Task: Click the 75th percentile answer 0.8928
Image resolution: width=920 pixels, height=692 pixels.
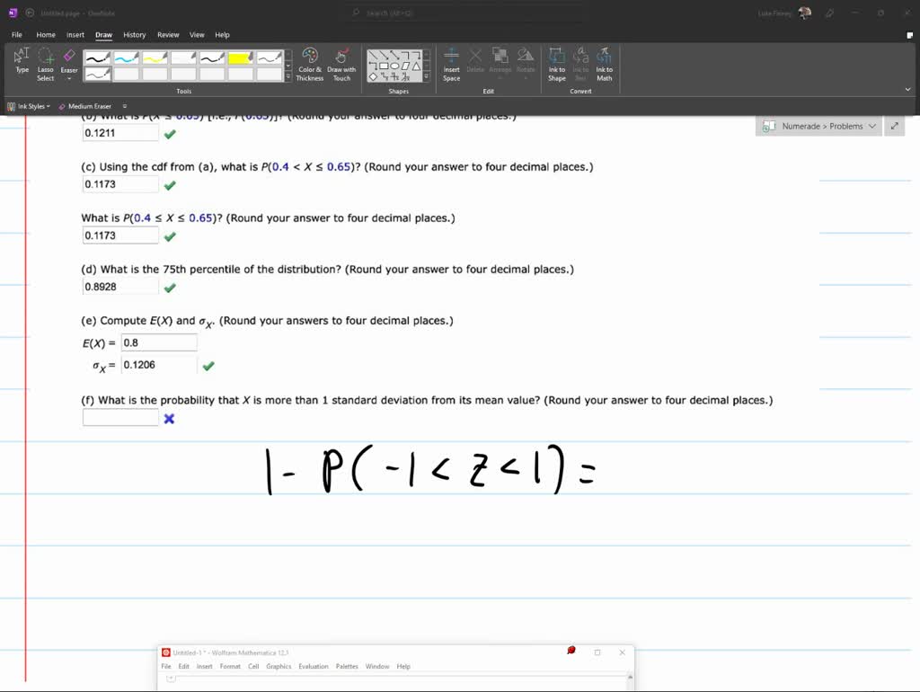Action: pyautogui.click(x=120, y=287)
